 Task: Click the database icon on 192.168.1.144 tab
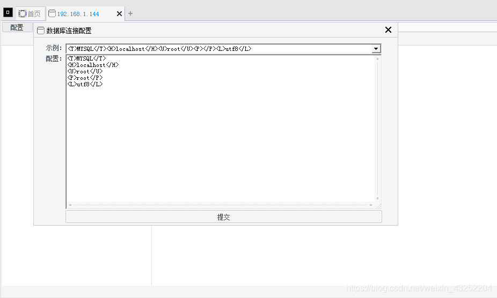pos(52,13)
